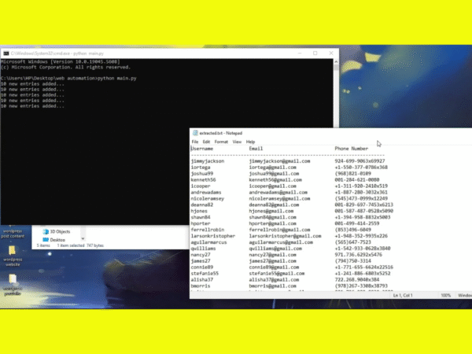Viewport: 472px width, 354px height.
Task: Click email larsonkristopher@gmail.com in Notepad
Action: pyautogui.click(x=285, y=236)
